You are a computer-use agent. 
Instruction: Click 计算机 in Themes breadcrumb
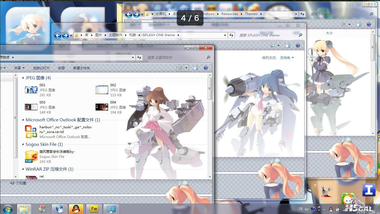point(161,14)
